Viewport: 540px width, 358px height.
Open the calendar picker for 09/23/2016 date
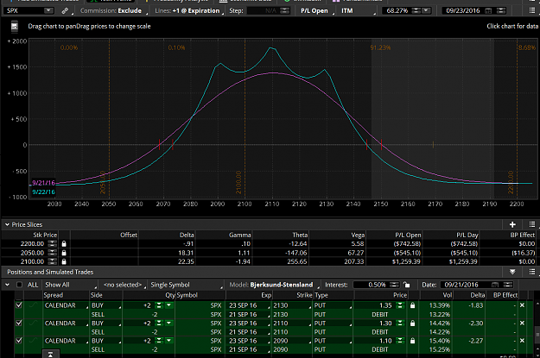click(x=488, y=10)
